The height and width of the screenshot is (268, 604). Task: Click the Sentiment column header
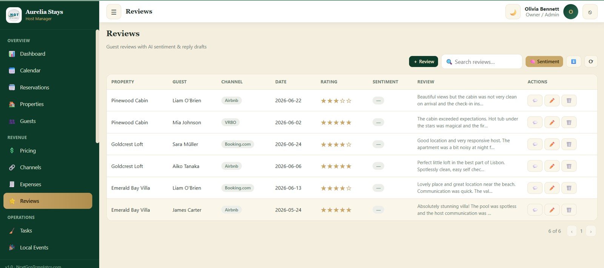(x=385, y=82)
